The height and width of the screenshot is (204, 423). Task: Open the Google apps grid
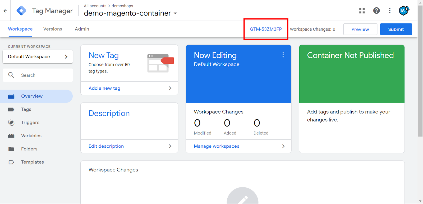(362, 11)
